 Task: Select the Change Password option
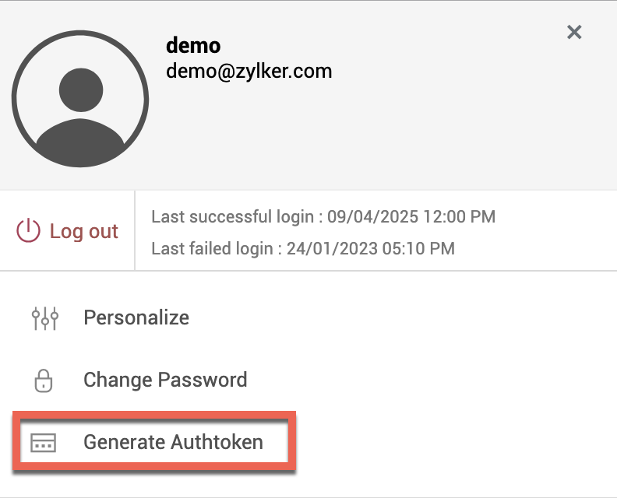[165, 381]
